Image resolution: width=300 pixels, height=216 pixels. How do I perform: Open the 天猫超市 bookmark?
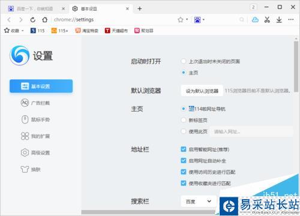[116, 31]
